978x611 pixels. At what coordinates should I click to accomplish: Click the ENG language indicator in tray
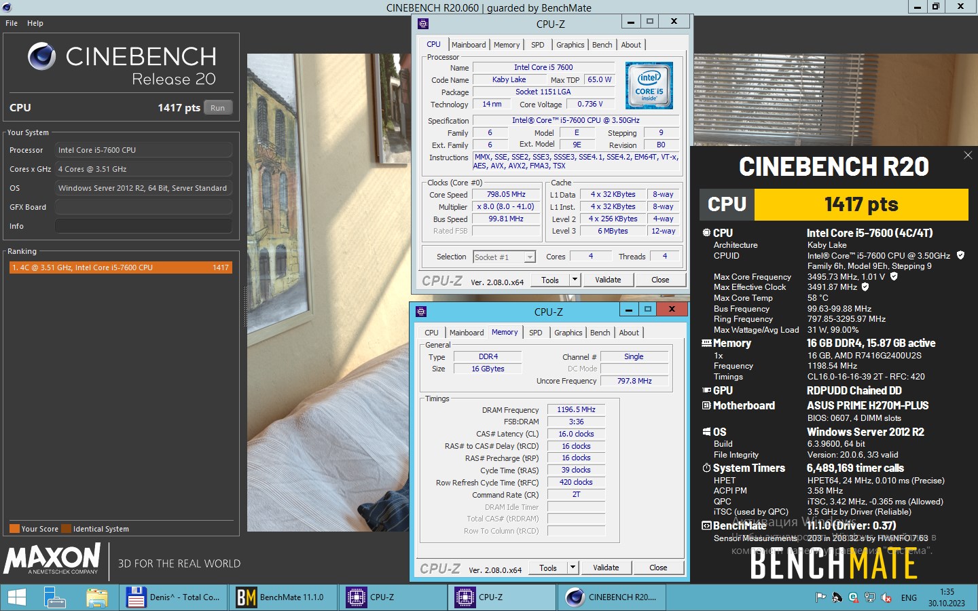[x=909, y=597]
